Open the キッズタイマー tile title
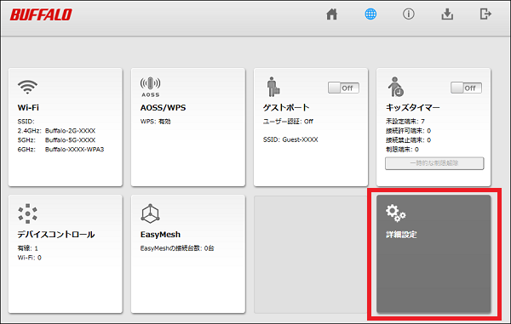511x324 pixels. [x=413, y=108]
